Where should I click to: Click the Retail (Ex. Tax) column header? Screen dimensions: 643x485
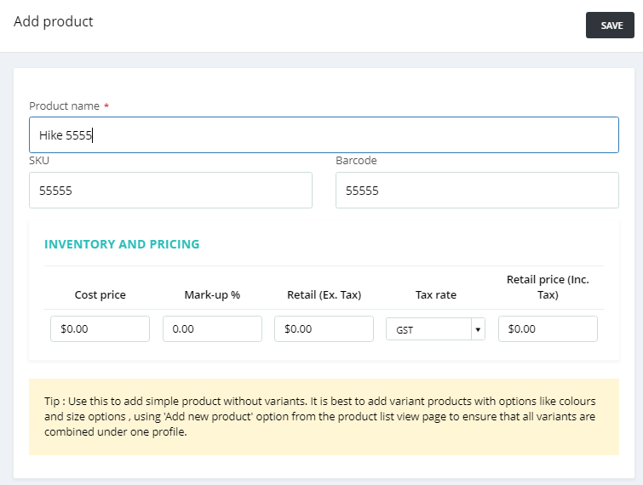coord(324,295)
